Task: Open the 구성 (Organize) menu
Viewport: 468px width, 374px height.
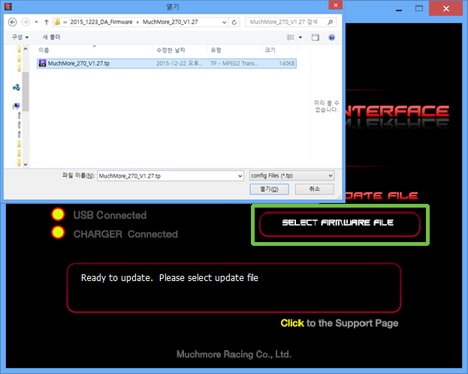Action: click(x=20, y=37)
